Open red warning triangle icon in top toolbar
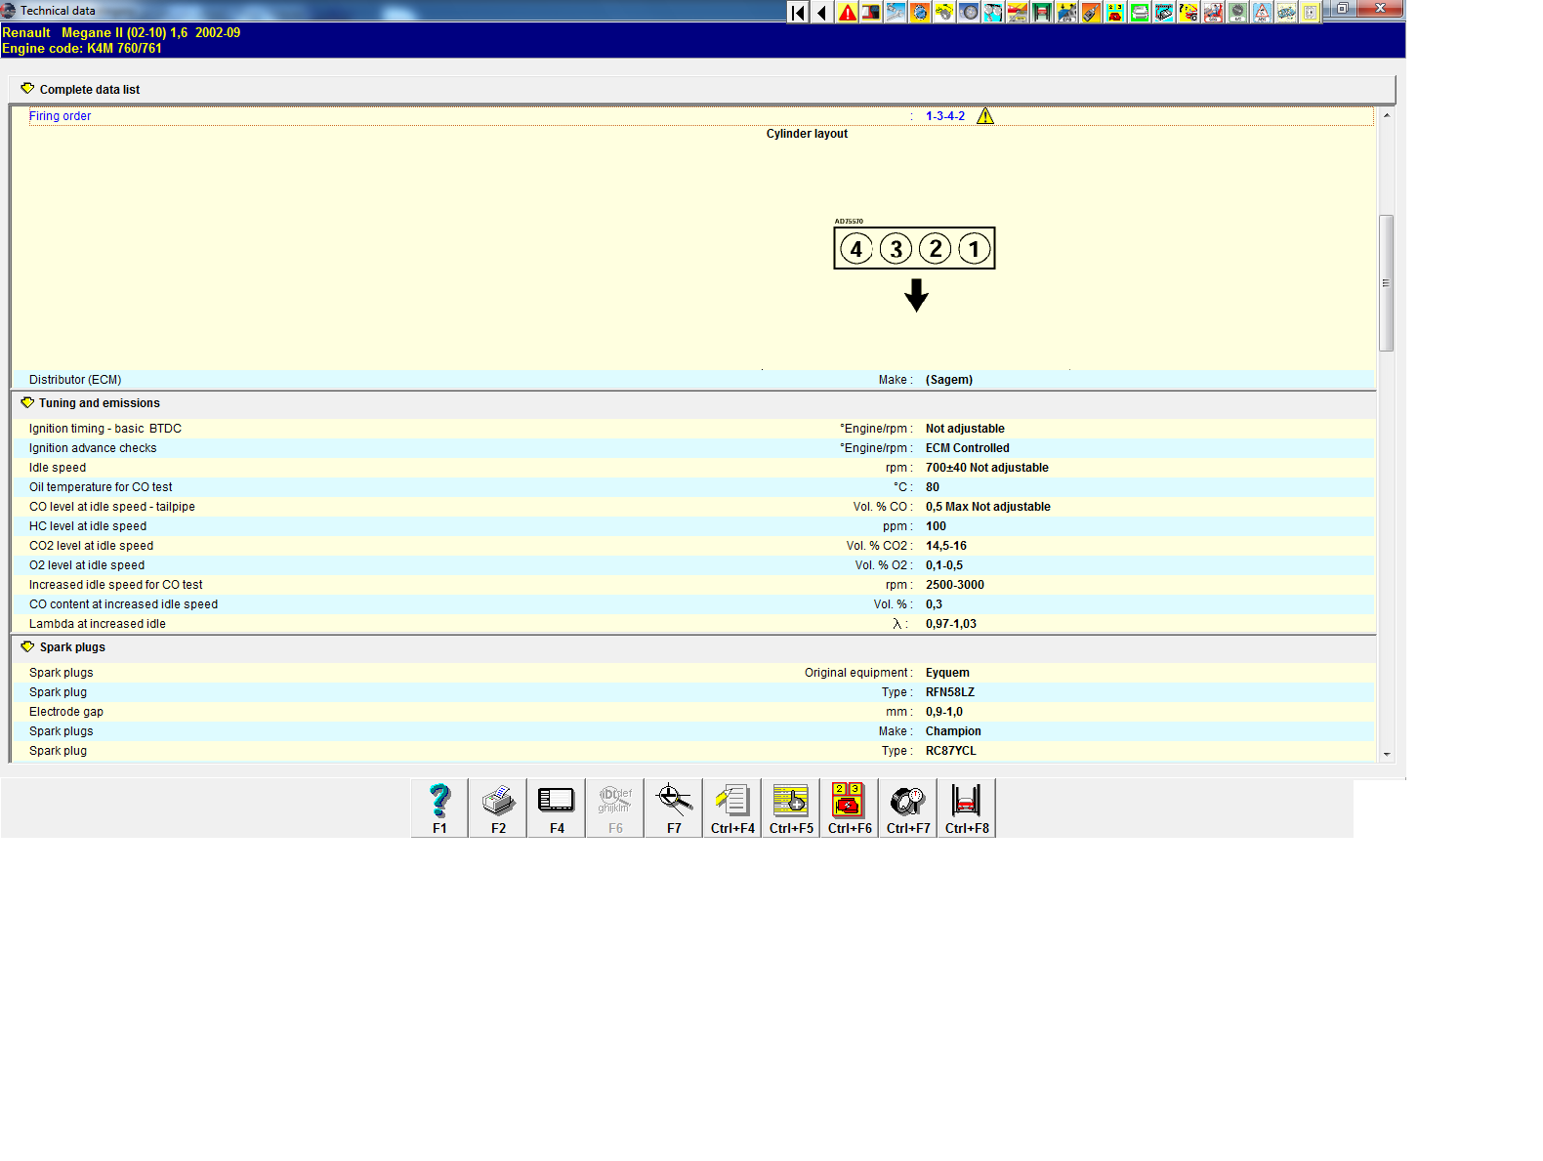 coord(847,12)
